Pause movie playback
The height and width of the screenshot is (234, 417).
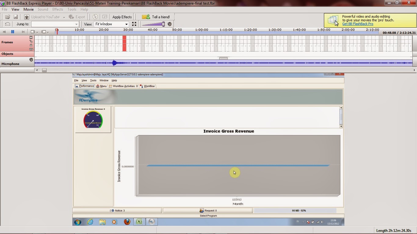[x=13, y=31]
